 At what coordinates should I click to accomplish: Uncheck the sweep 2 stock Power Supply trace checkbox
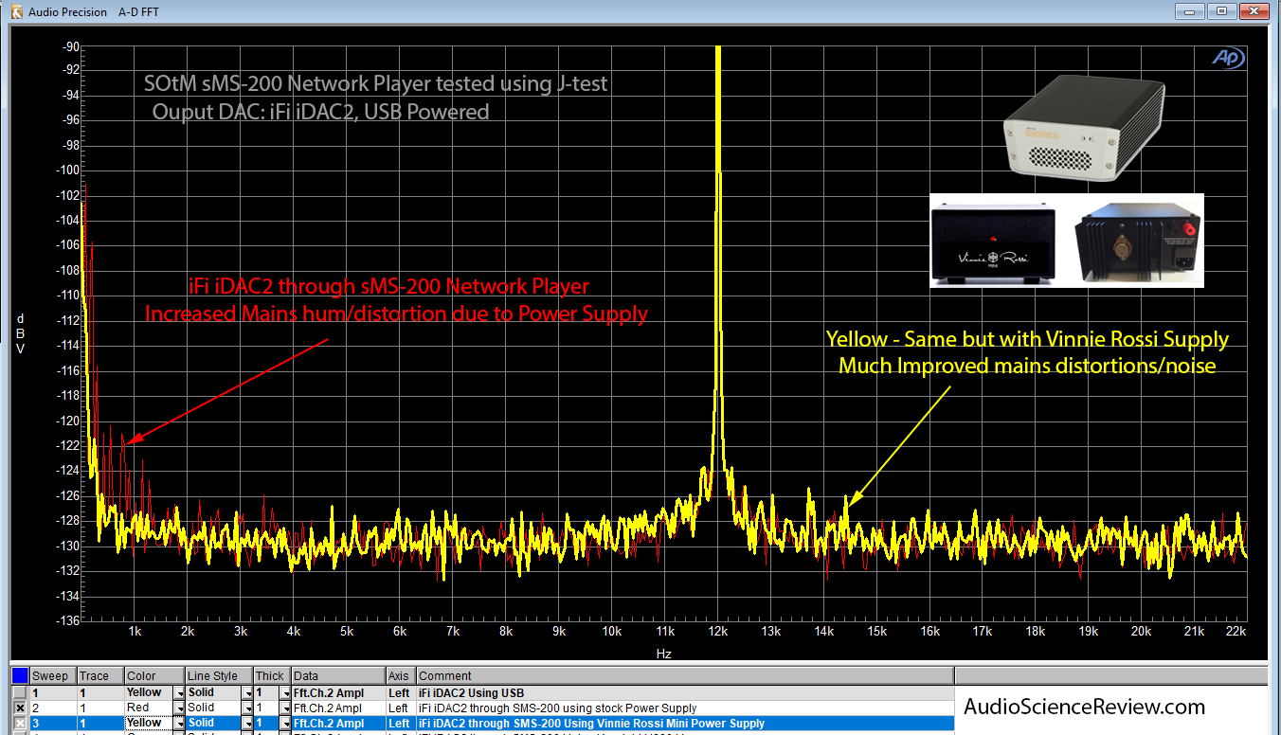pyautogui.click(x=20, y=708)
